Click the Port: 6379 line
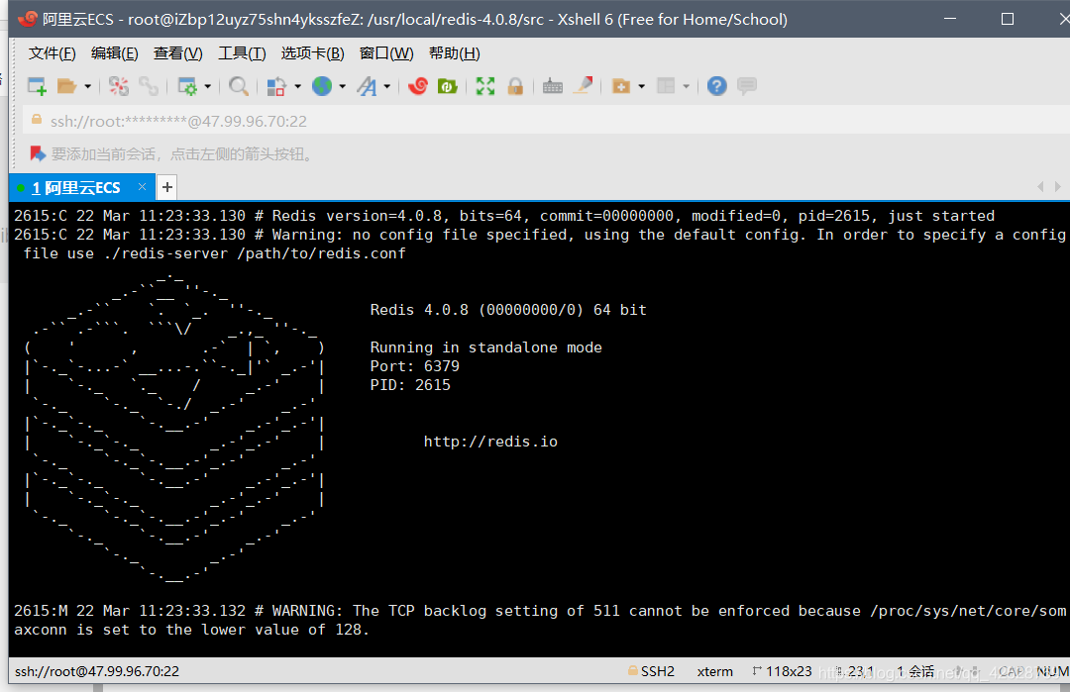1070x692 pixels. coord(415,366)
